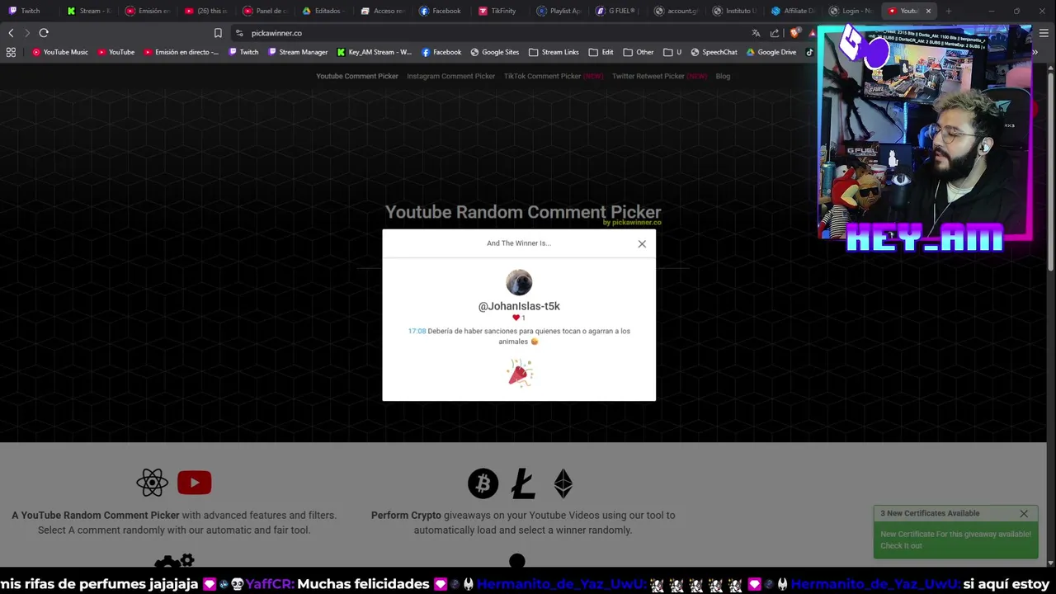Screen dimensions: 1056x594
Task: Open the translate page icon
Action: point(756,33)
